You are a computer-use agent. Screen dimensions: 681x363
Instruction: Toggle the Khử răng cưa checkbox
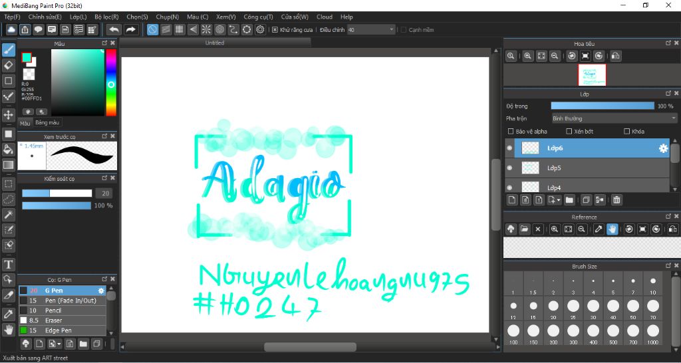click(x=275, y=29)
